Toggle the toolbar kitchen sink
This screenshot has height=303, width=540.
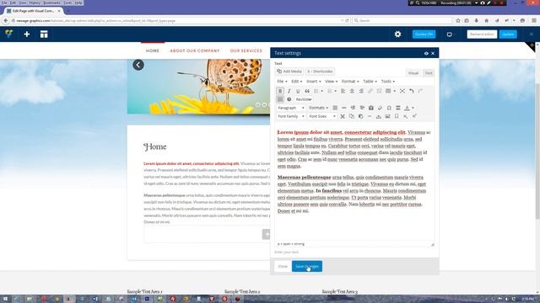280,99
